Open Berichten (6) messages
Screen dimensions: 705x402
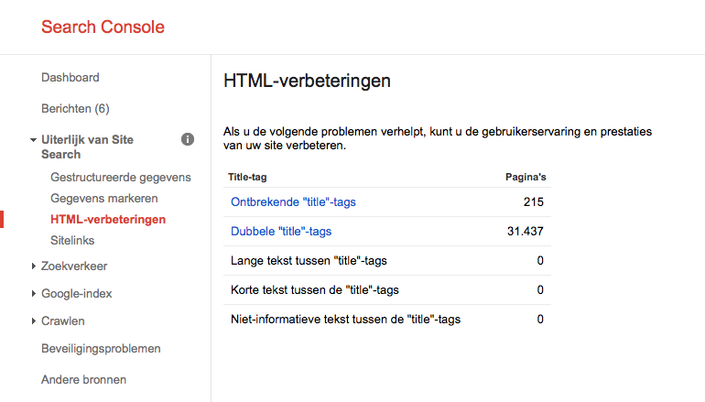pyautogui.click(x=75, y=109)
